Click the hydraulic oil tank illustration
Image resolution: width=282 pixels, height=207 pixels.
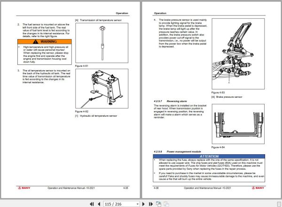pyautogui.click(x=102, y=88)
